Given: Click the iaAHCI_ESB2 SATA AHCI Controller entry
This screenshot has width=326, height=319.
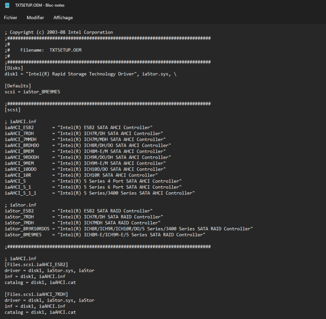Looking at the screenshot, I should coord(79,128).
